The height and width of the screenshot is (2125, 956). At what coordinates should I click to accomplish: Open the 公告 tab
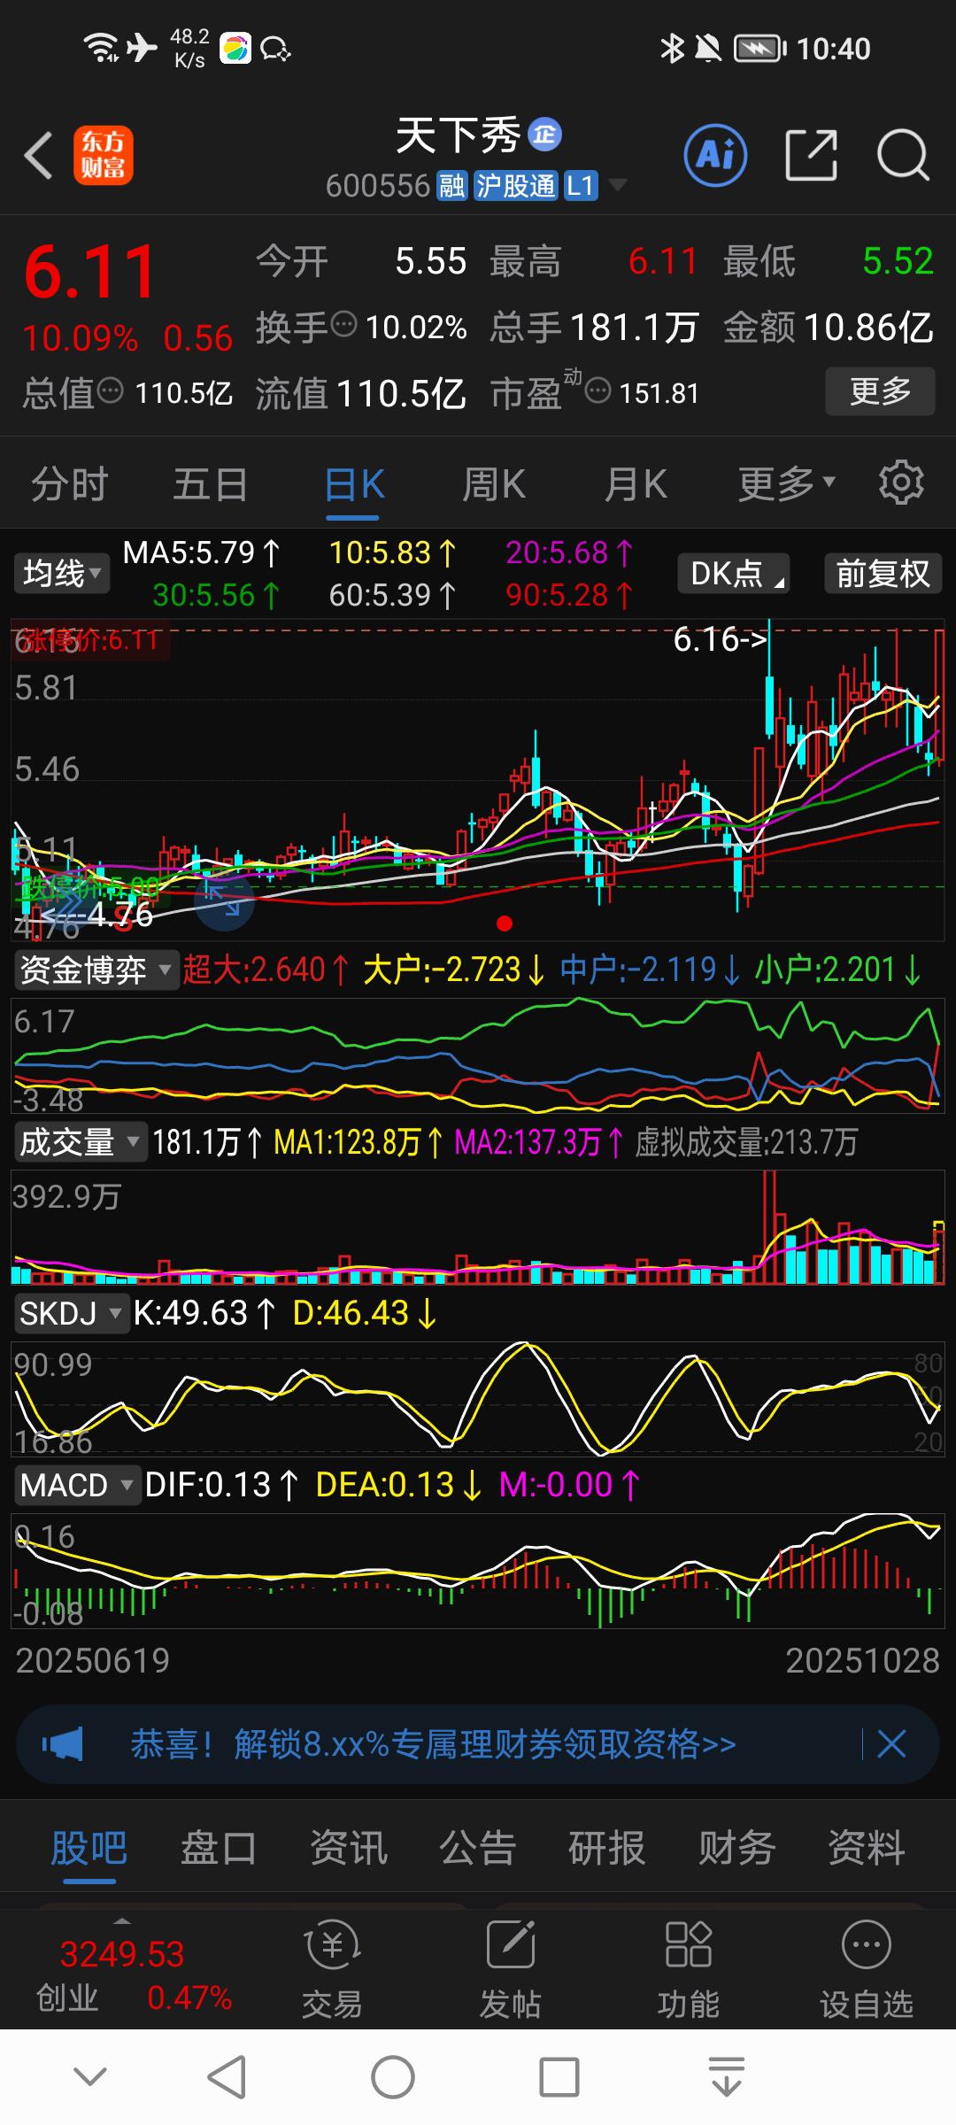point(478,1848)
